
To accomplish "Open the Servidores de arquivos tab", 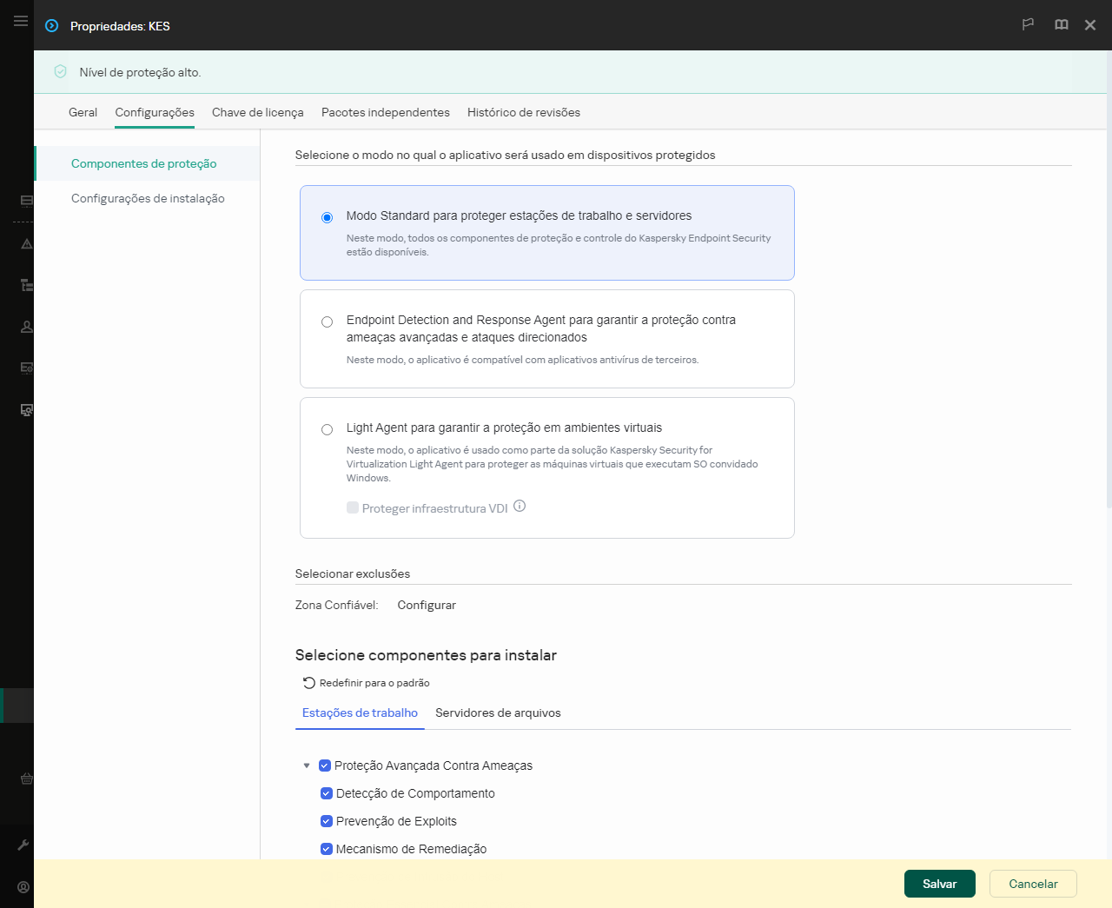I will (x=498, y=712).
